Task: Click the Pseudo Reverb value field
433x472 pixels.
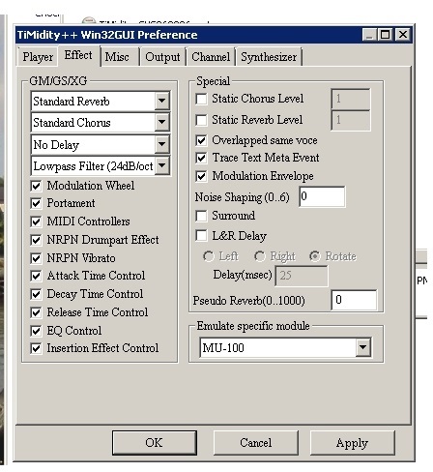Action: 354,300
